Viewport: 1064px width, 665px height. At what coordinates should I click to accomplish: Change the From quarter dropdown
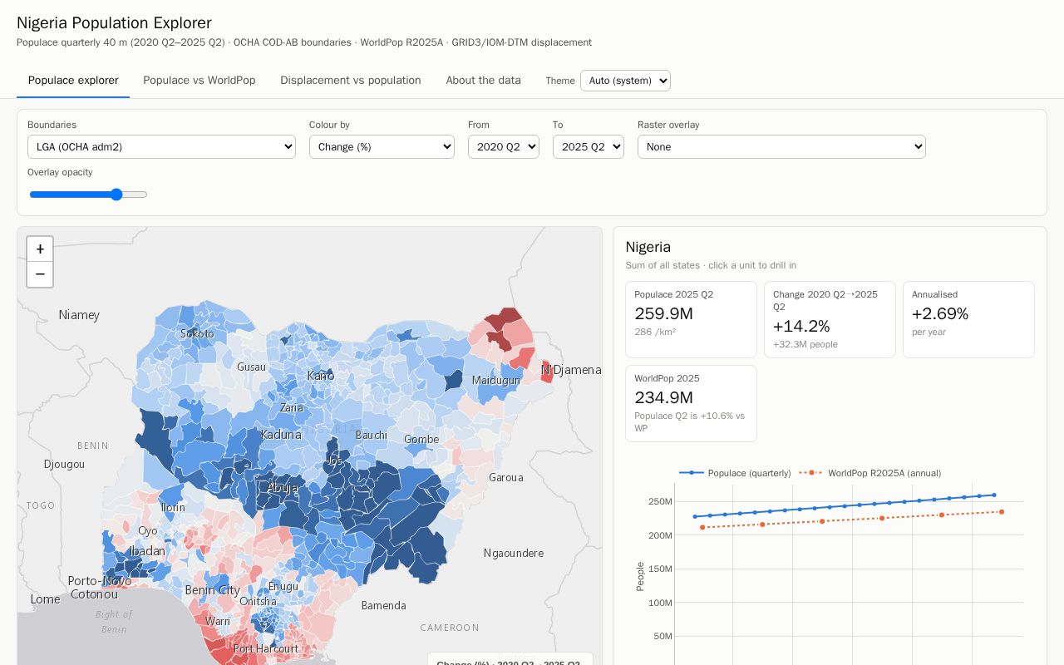click(504, 147)
